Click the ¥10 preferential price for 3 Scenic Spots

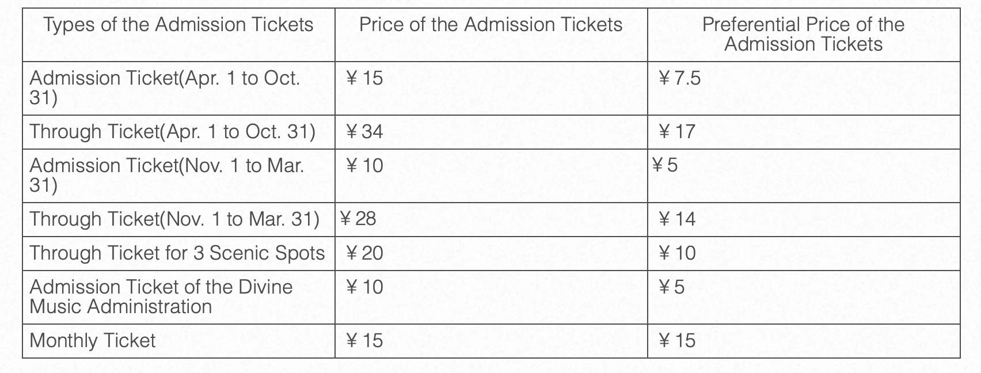(676, 253)
